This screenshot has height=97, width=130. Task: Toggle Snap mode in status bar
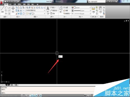pyautogui.click(x=22, y=95)
